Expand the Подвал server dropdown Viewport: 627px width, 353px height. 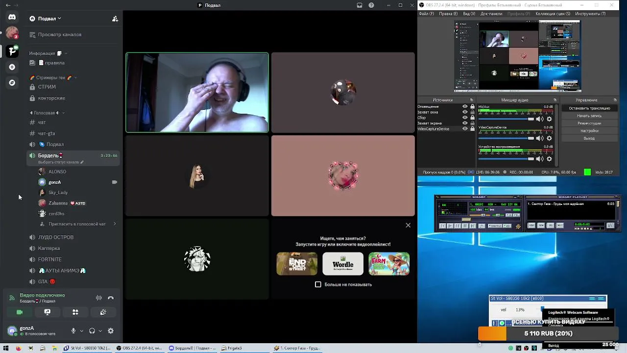(x=59, y=19)
